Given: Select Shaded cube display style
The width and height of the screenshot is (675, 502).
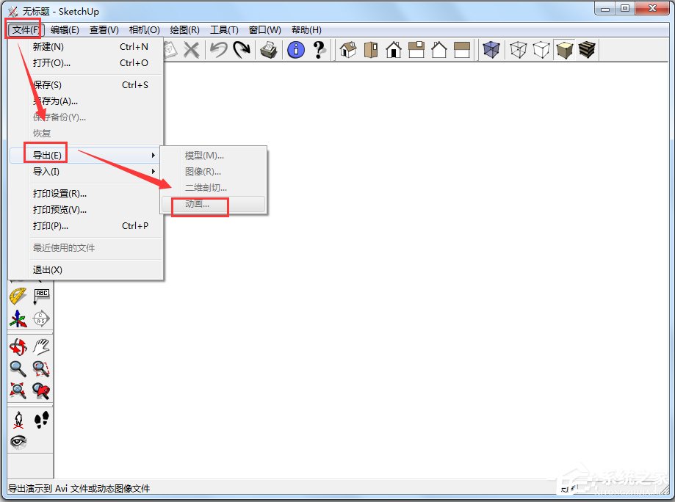Looking at the screenshot, I should pyautogui.click(x=564, y=50).
